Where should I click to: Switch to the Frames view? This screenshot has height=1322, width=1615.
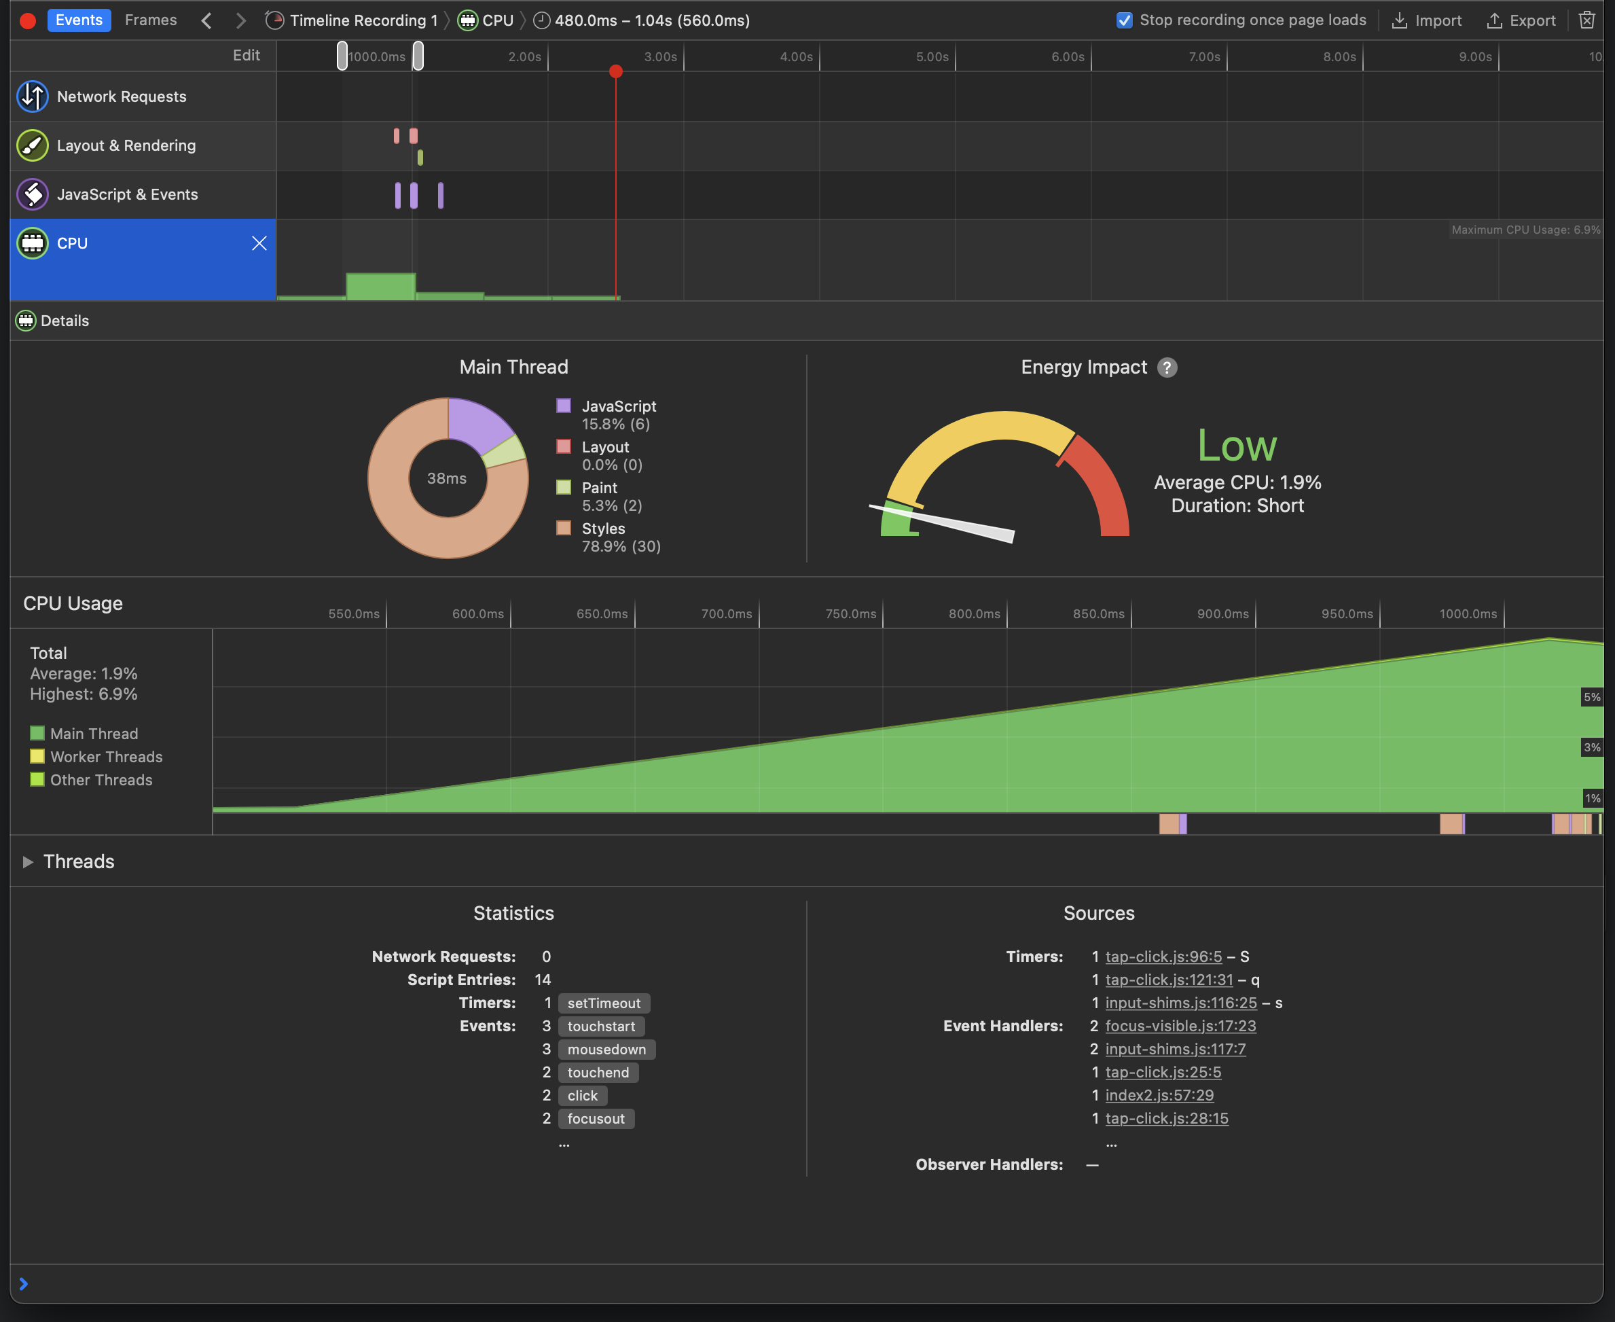151,20
